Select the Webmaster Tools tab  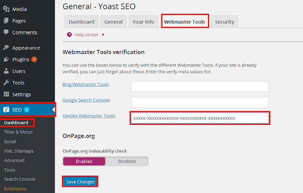pos(185,22)
